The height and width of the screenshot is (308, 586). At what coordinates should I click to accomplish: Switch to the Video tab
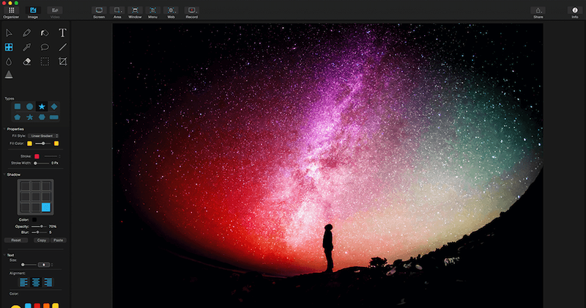(55, 12)
